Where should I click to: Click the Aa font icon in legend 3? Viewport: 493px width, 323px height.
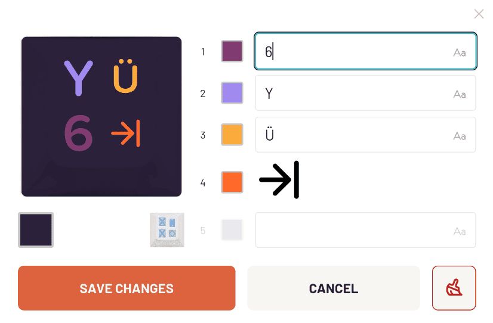(x=459, y=136)
